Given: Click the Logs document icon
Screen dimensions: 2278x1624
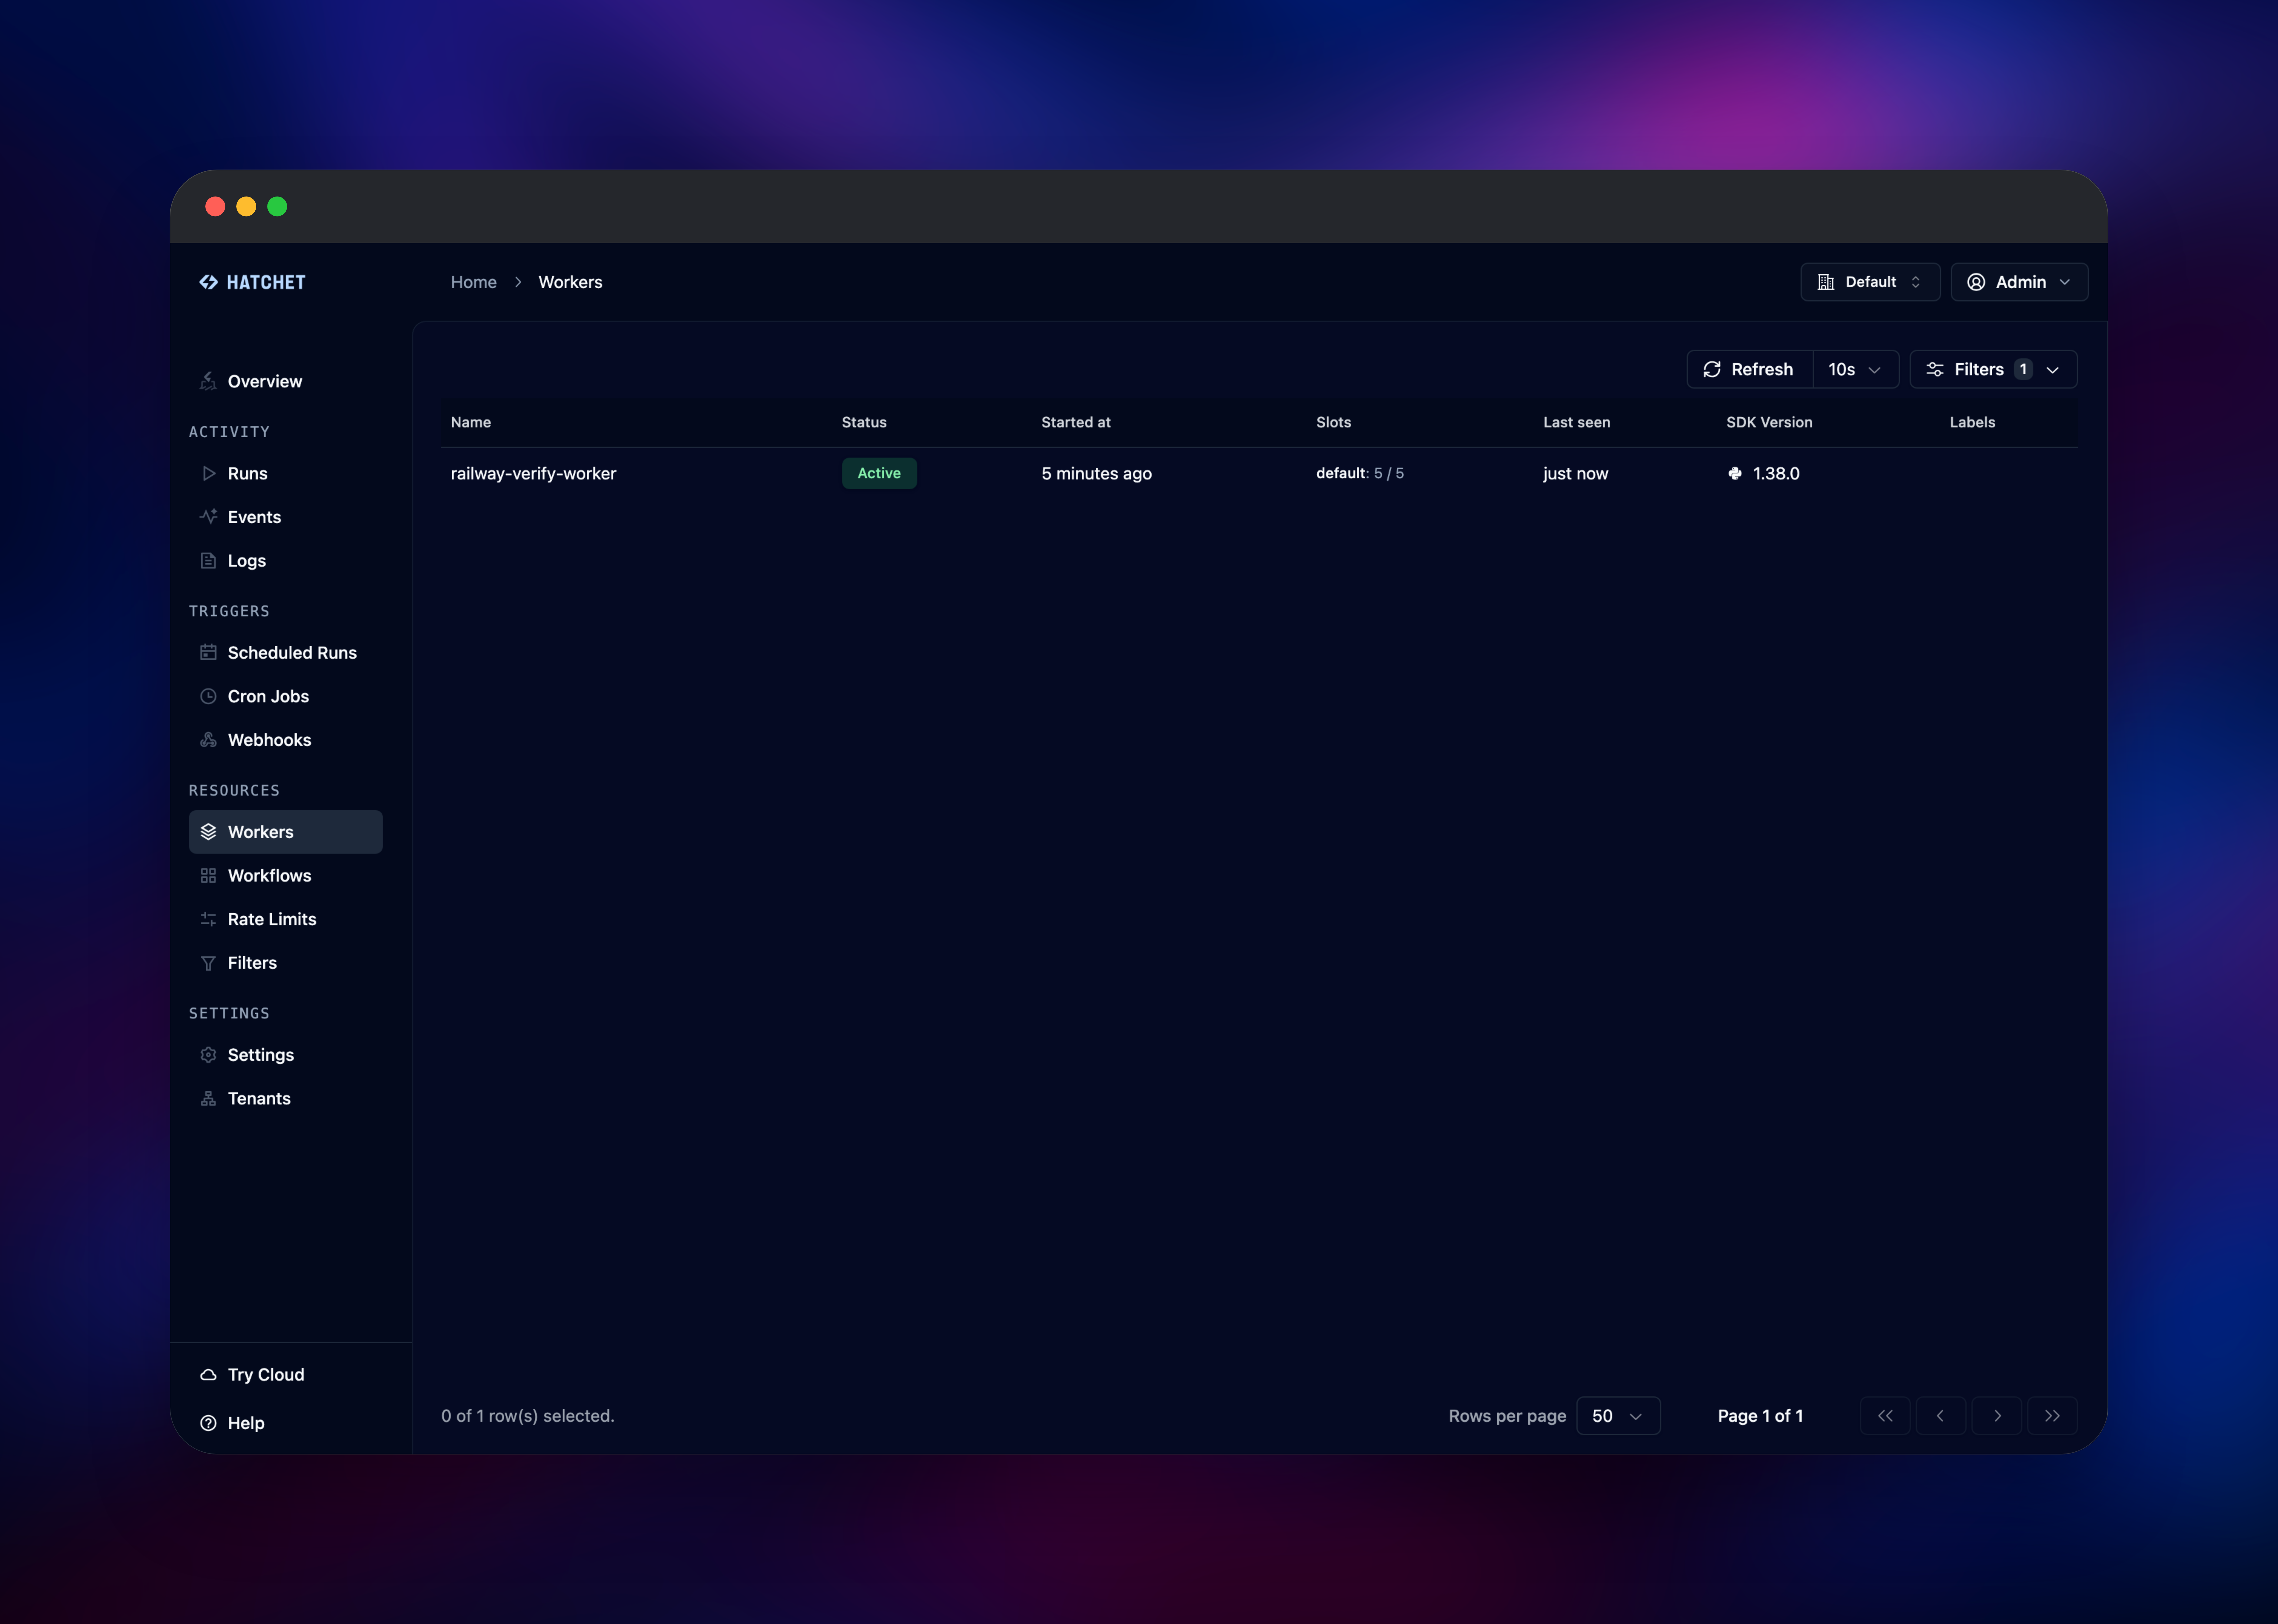Looking at the screenshot, I should 208,561.
